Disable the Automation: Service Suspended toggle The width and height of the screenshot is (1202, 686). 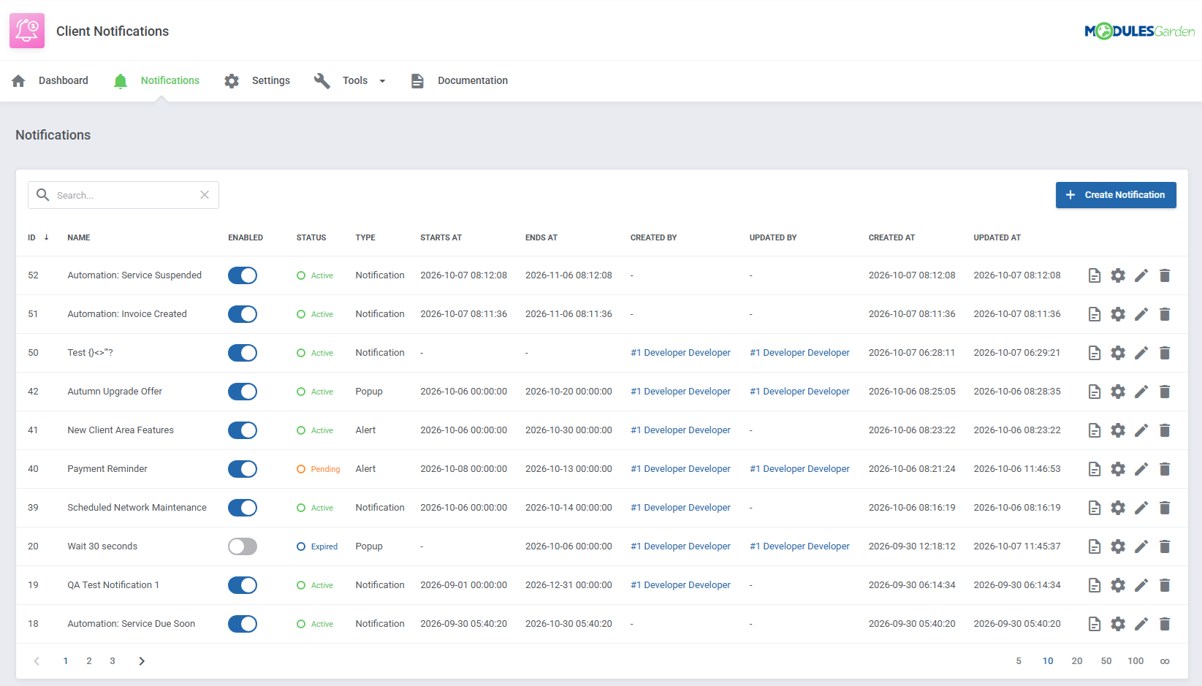click(243, 275)
